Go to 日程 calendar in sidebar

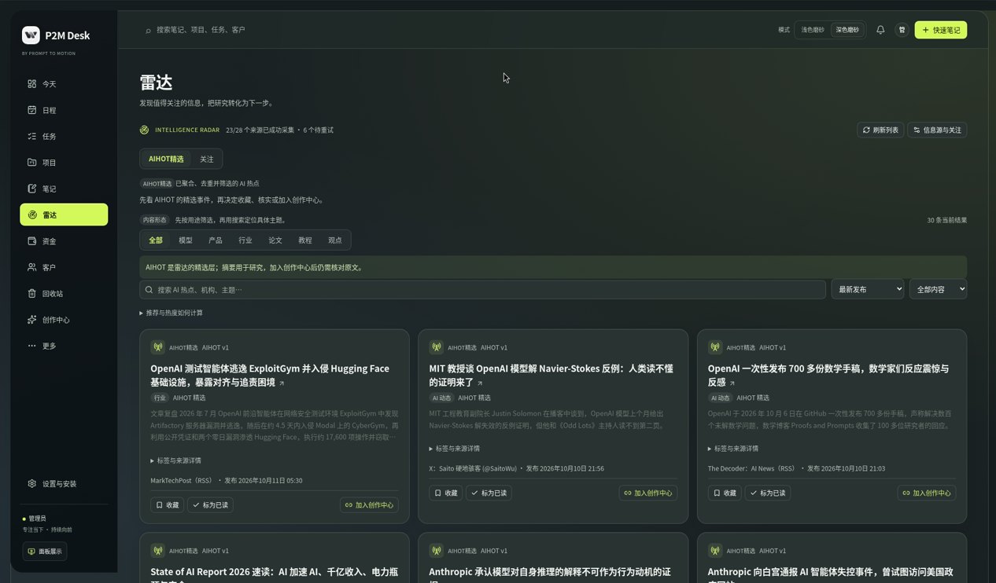tap(64, 110)
